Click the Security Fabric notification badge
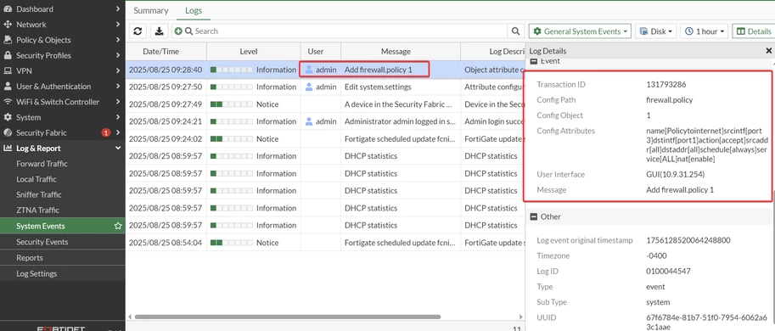This screenshot has width=775, height=331. click(x=105, y=132)
